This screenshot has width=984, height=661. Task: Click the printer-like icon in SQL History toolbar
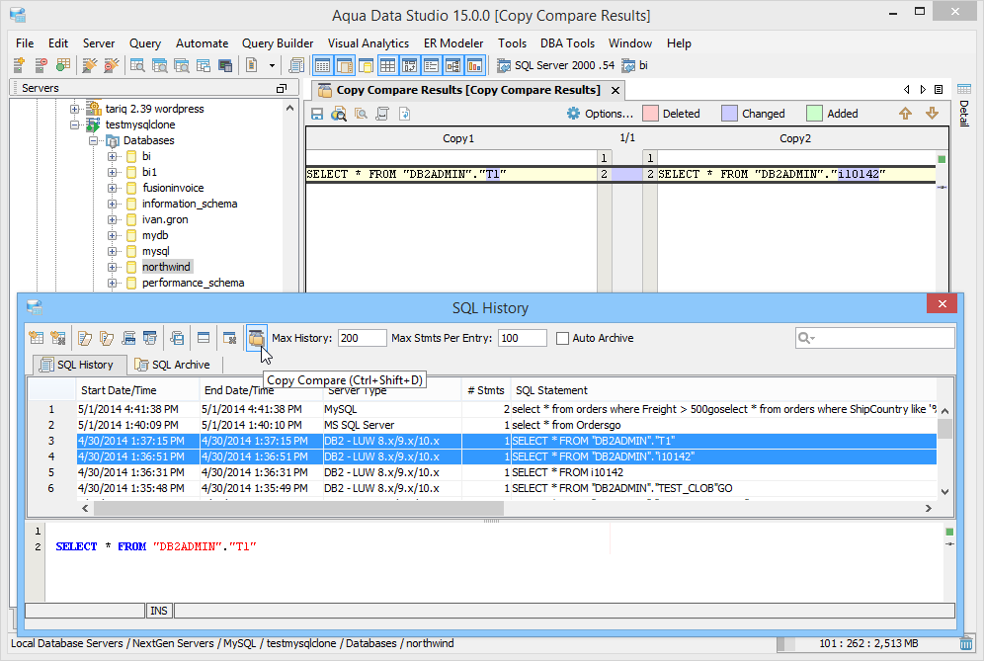tap(128, 338)
